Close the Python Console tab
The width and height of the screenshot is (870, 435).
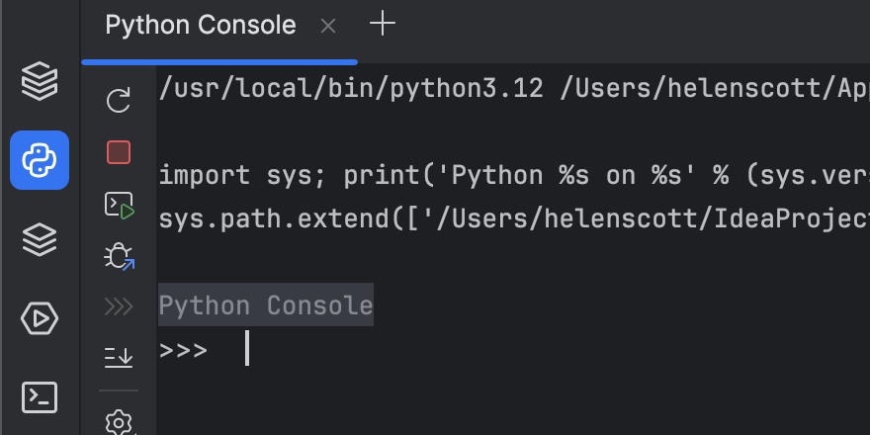pyautogui.click(x=328, y=27)
